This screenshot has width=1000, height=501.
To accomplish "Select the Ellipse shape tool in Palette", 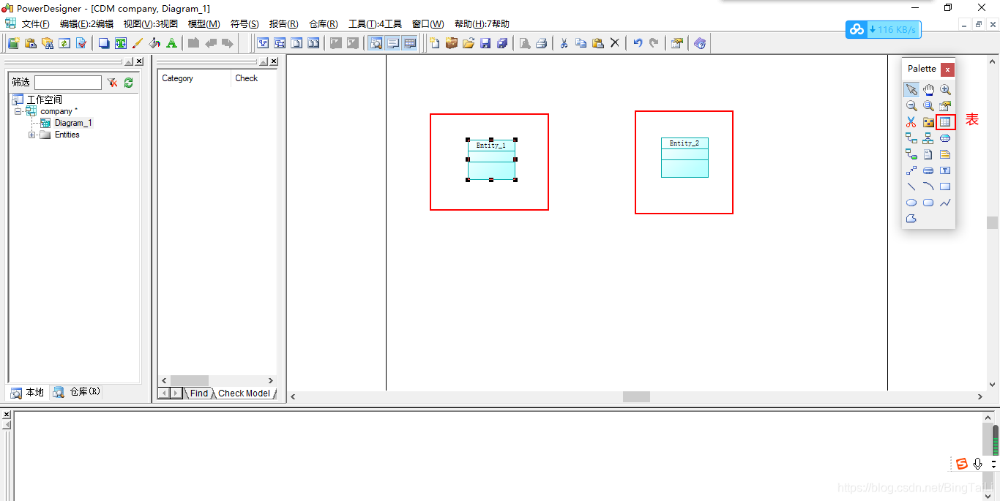I will pos(911,203).
